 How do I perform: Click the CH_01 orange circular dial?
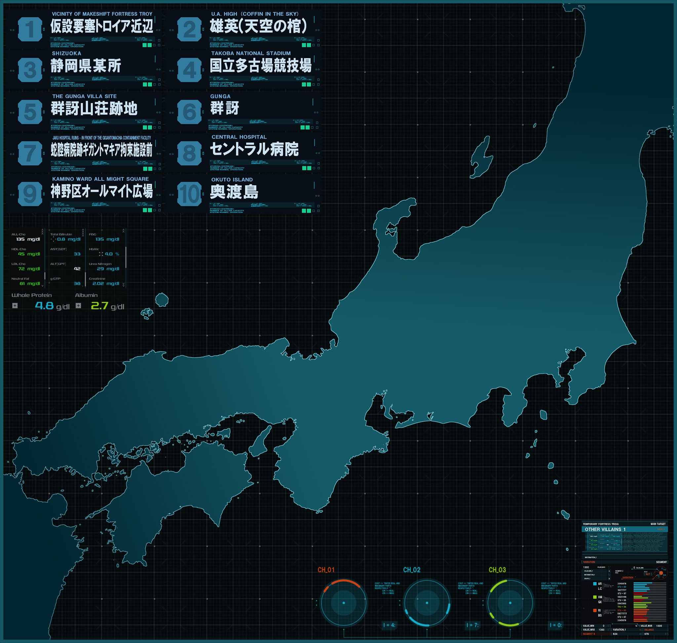point(344,603)
